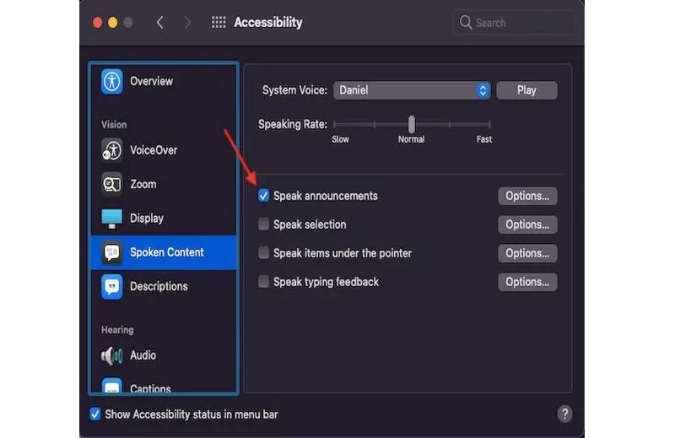Select the Descriptions speech bubble icon
675x438 pixels.
(x=112, y=287)
